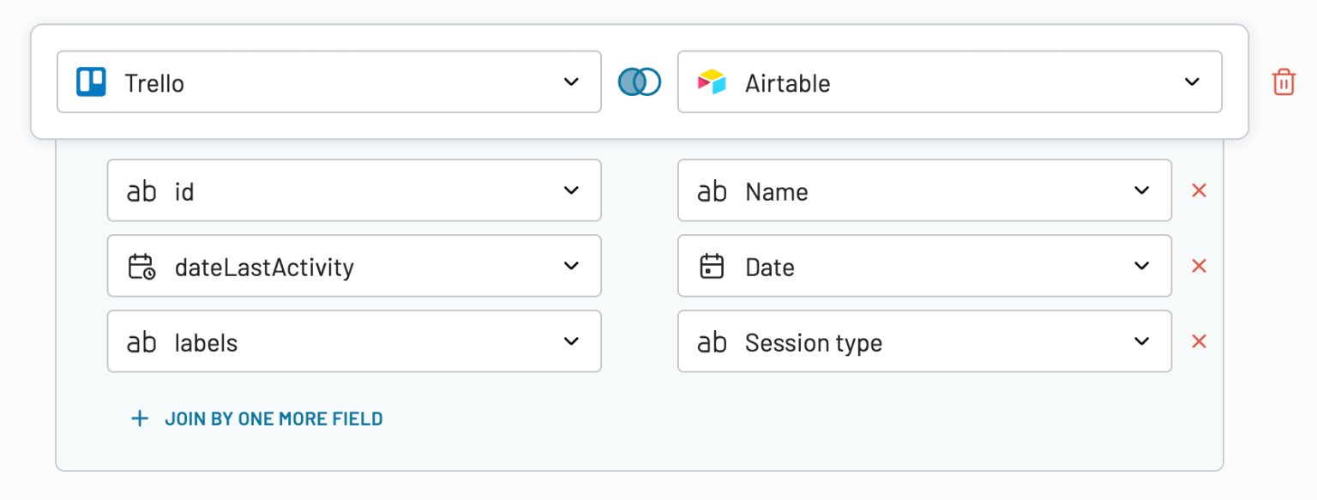
Task: Open the labels field dropdown
Action: [x=572, y=341]
